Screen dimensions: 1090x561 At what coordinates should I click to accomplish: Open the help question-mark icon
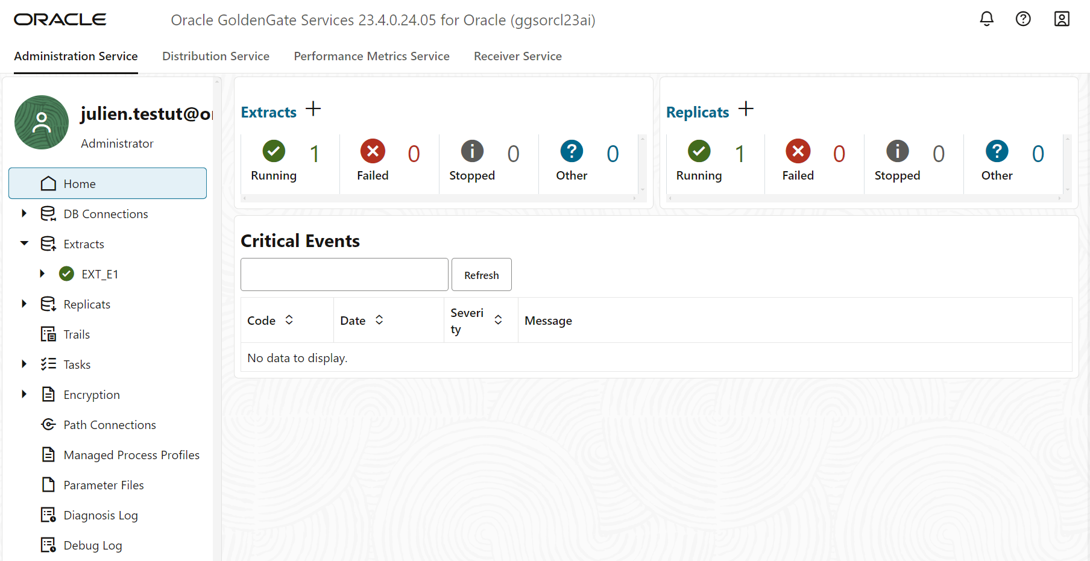point(1023,19)
